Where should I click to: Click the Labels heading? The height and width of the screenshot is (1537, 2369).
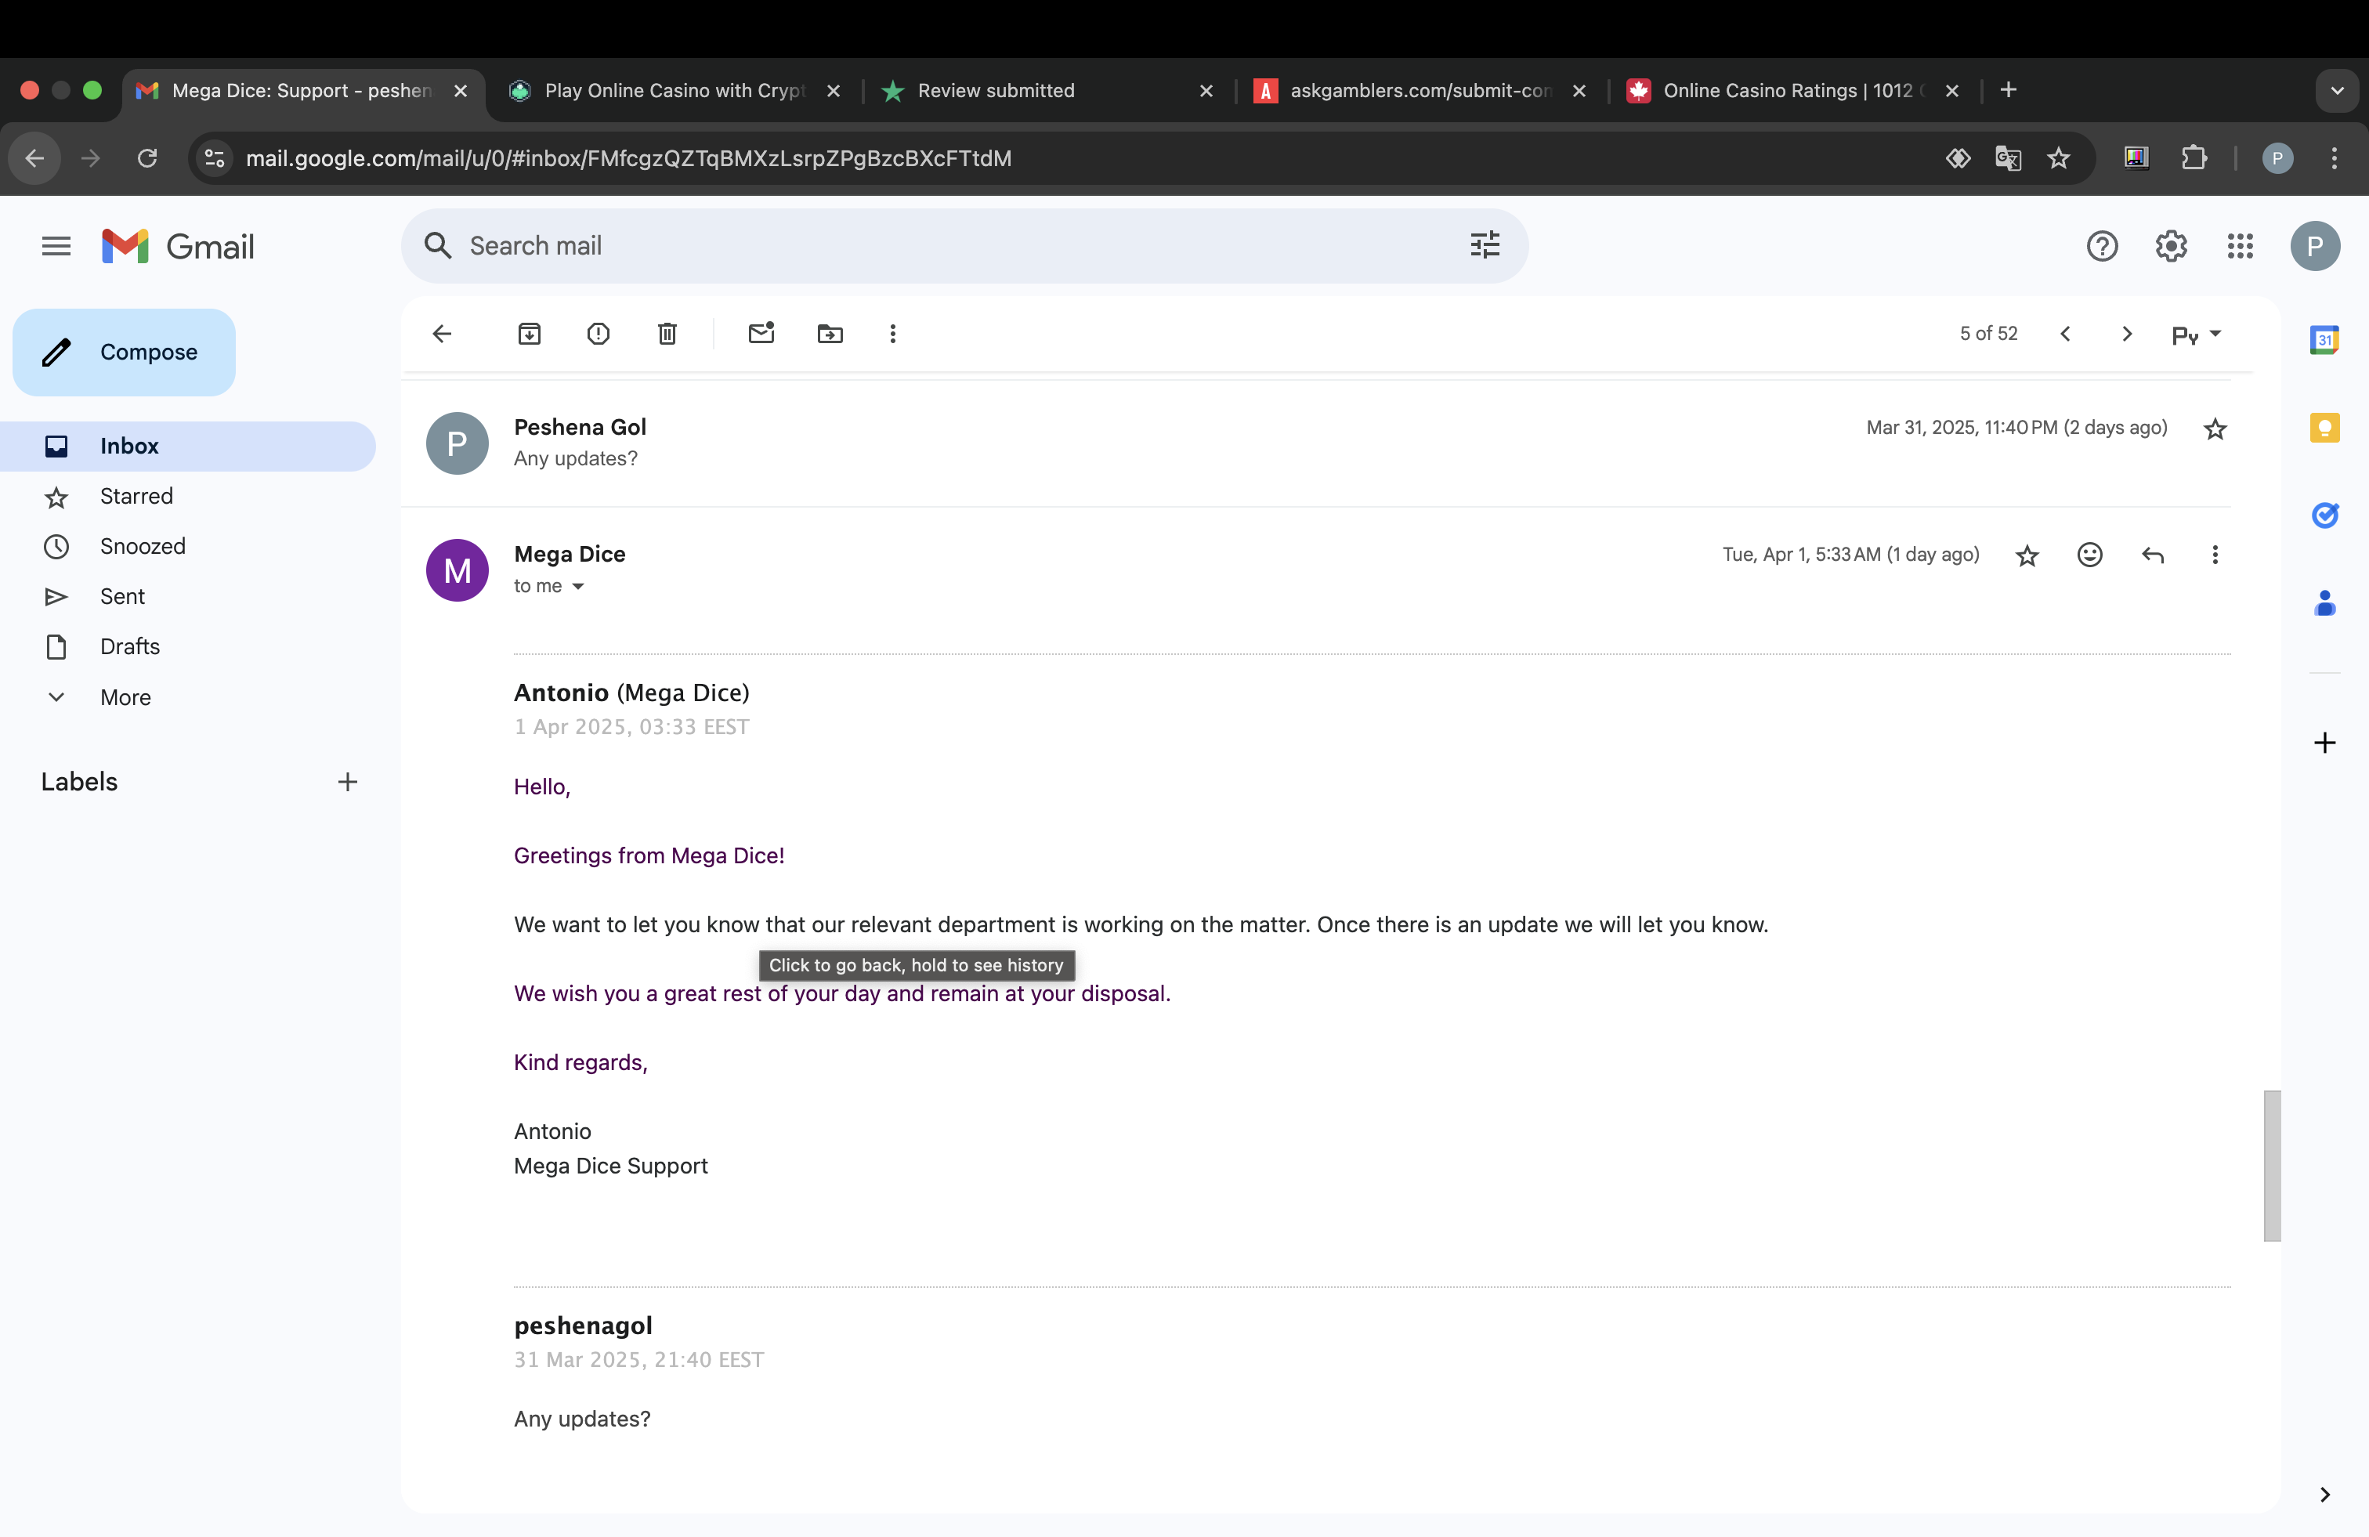(x=80, y=782)
